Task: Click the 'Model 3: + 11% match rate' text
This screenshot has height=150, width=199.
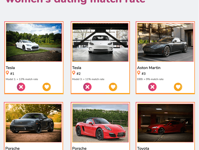Action: tap(88, 79)
